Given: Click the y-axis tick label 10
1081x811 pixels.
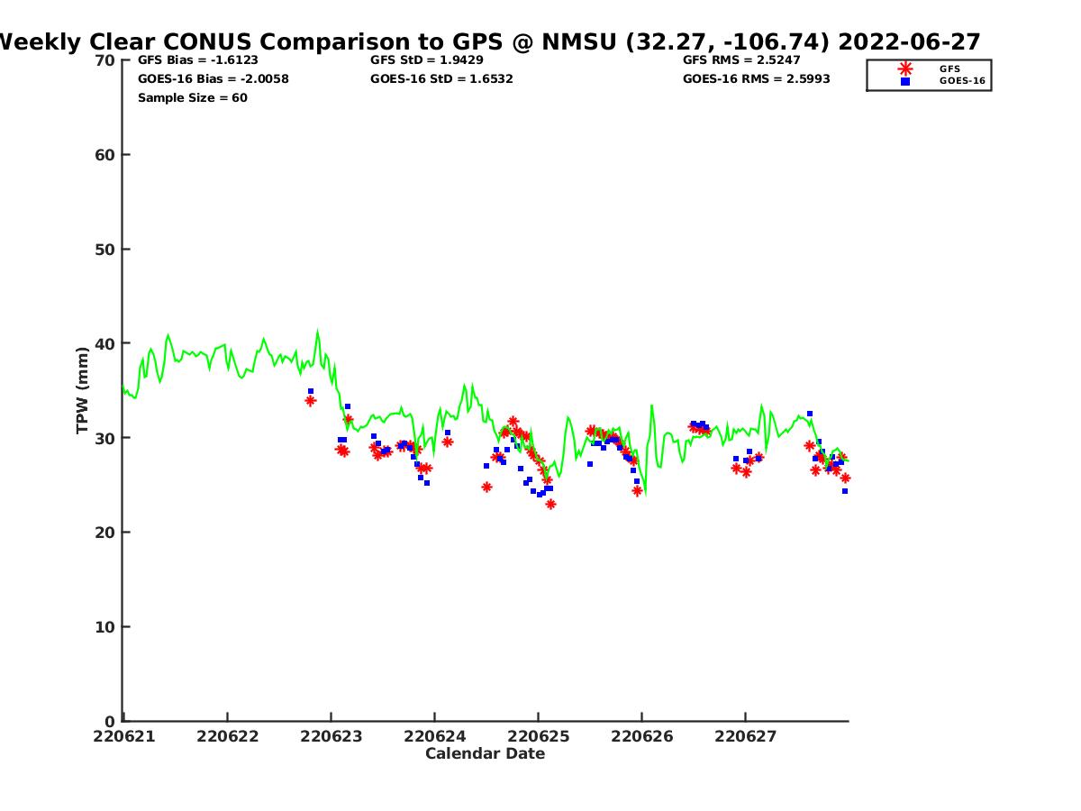Looking at the screenshot, I should 105,627.
